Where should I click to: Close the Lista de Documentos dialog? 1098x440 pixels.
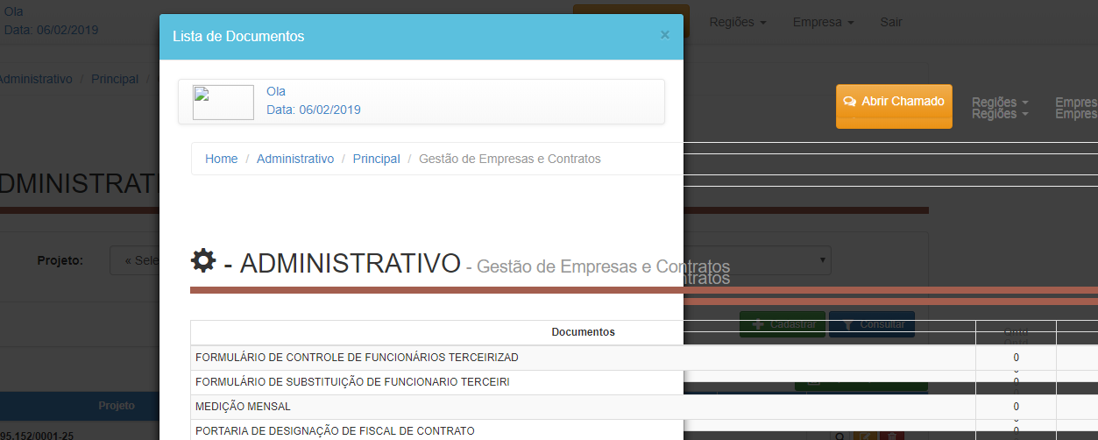coord(665,35)
